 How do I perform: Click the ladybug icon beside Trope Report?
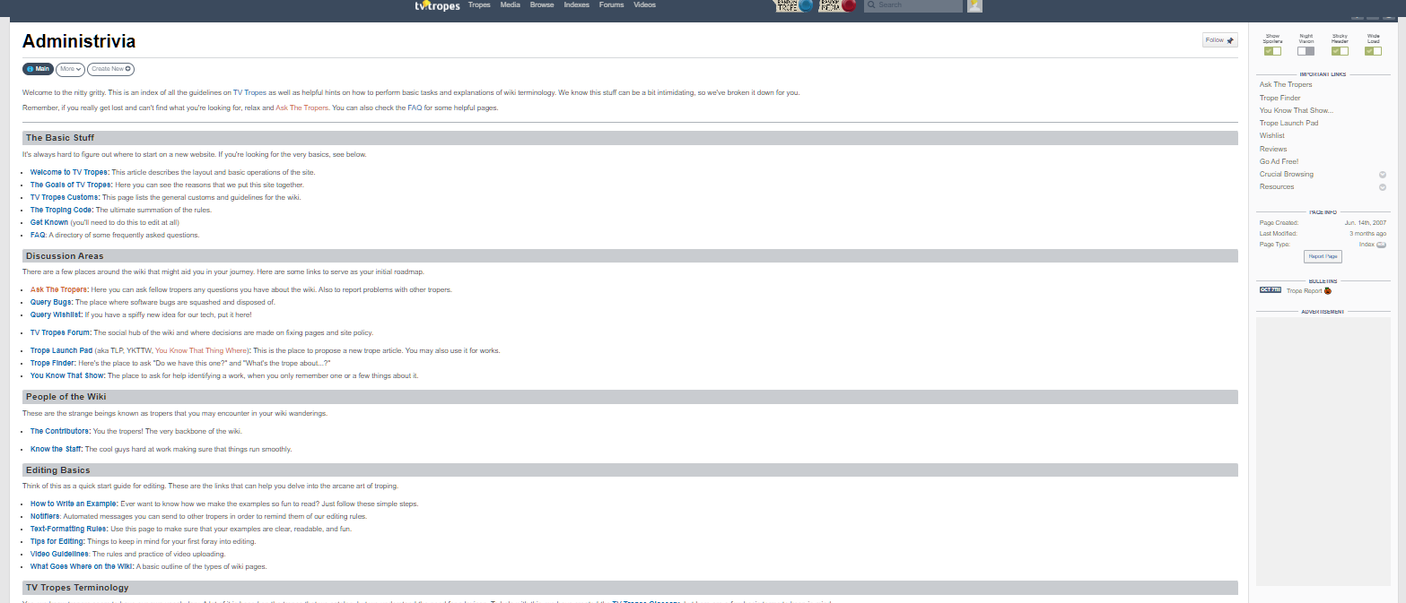click(1328, 290)
